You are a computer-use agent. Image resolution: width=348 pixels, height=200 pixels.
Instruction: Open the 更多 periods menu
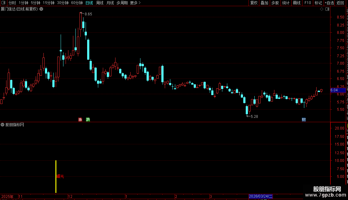pyautogui.click(x=135, y=3)
